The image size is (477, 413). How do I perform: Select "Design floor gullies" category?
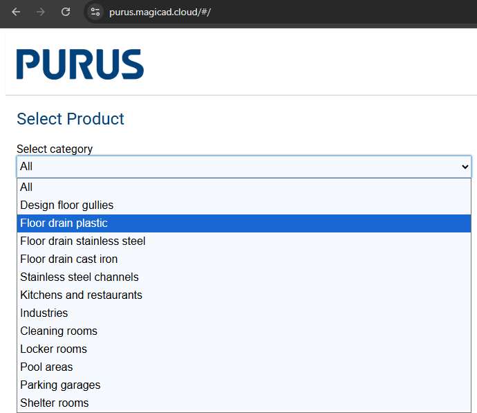244,205
